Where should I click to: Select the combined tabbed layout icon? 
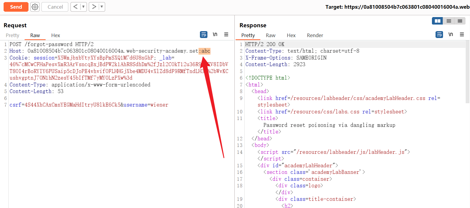tap(460, 21)
